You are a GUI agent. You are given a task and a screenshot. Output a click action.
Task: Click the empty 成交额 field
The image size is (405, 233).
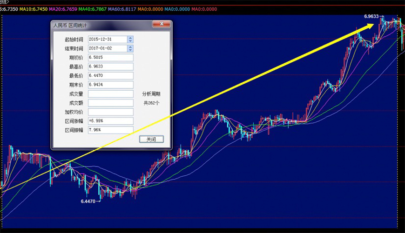coord(110,103)
